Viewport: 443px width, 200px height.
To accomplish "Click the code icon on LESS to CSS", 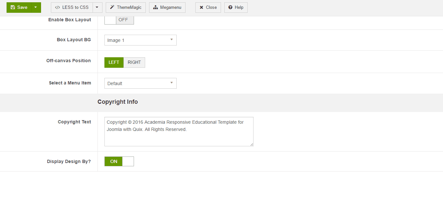I will pyautogui.click(x=57, y=8).
